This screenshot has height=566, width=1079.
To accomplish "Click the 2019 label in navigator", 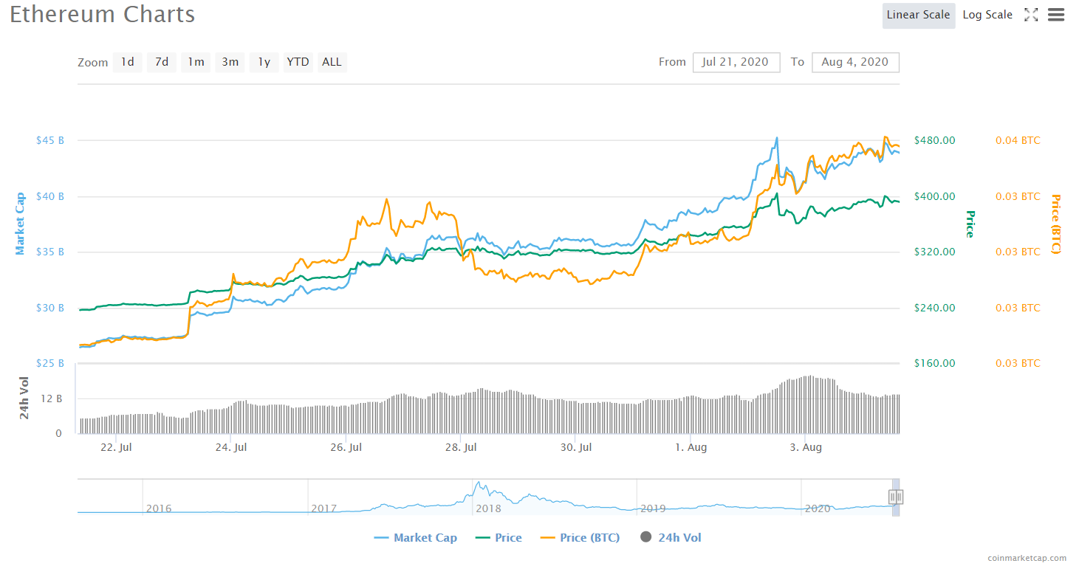I will 653,508.
